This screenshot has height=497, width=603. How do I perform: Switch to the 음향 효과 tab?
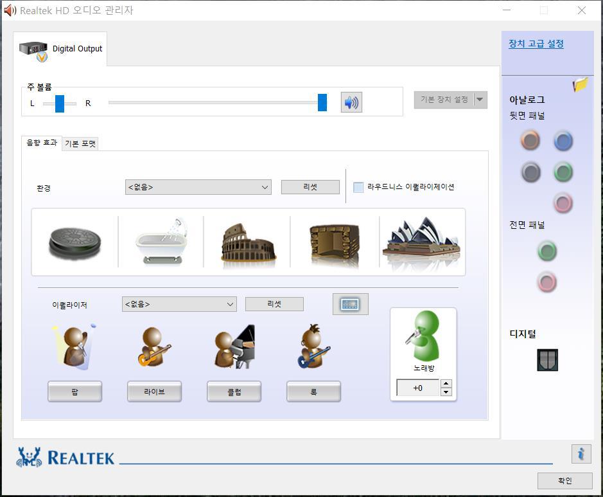[42, 143]
